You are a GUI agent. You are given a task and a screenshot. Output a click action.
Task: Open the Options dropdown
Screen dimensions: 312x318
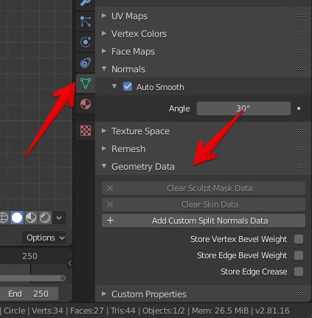(44, 238)
